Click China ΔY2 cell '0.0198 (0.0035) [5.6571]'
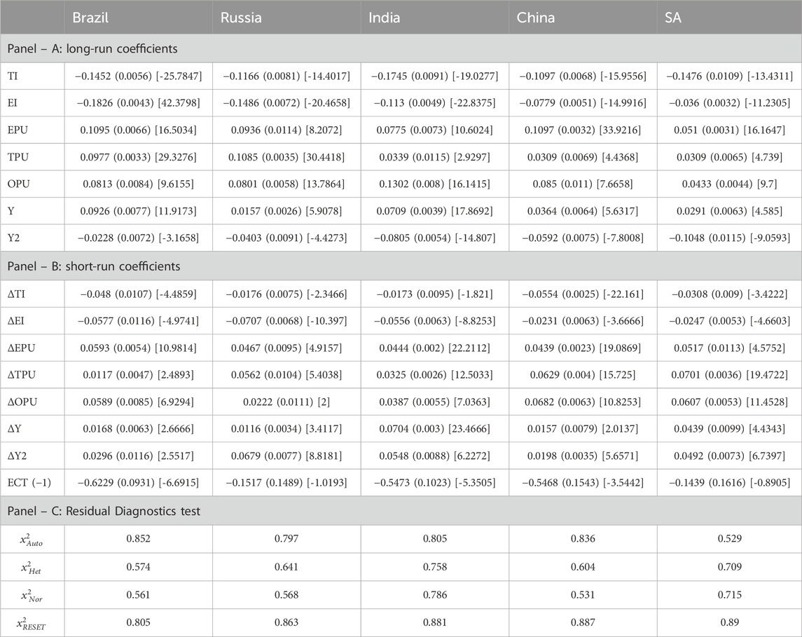 (583, 456)
